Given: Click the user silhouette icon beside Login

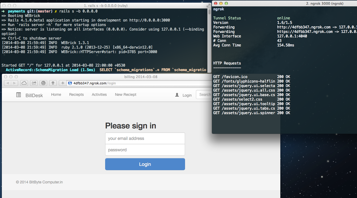Looking at the screenshot, I should pos(177,95).
